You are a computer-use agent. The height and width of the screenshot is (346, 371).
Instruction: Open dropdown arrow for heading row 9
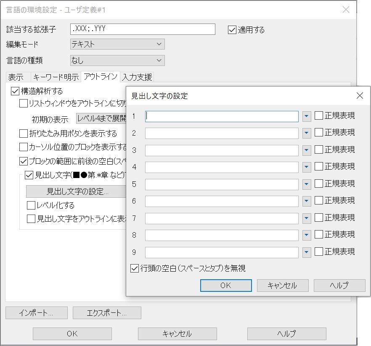tap(307, 252)
